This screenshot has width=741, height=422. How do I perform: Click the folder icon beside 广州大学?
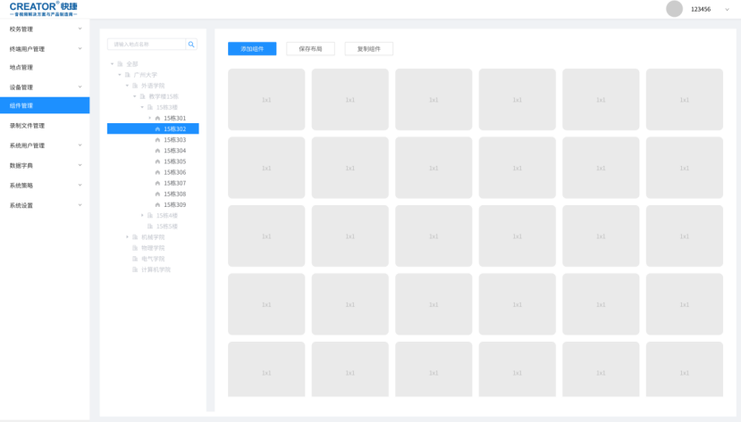tap(128, 75)
